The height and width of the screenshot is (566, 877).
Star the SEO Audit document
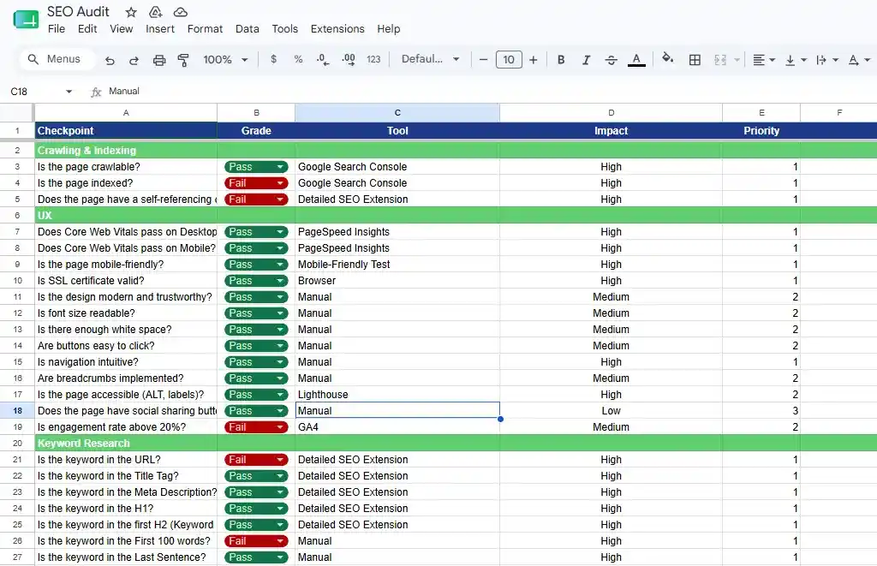point(131,12)
